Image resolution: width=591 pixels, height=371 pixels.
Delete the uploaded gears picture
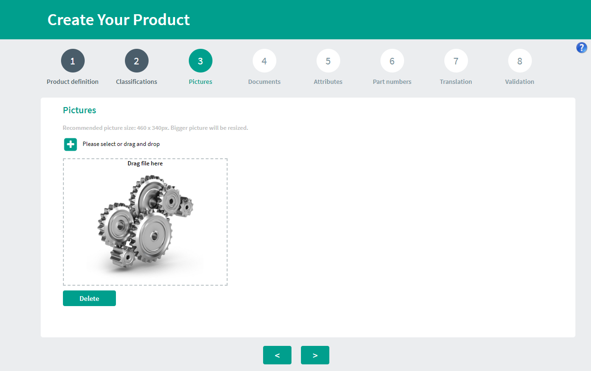tap(89, 299)
